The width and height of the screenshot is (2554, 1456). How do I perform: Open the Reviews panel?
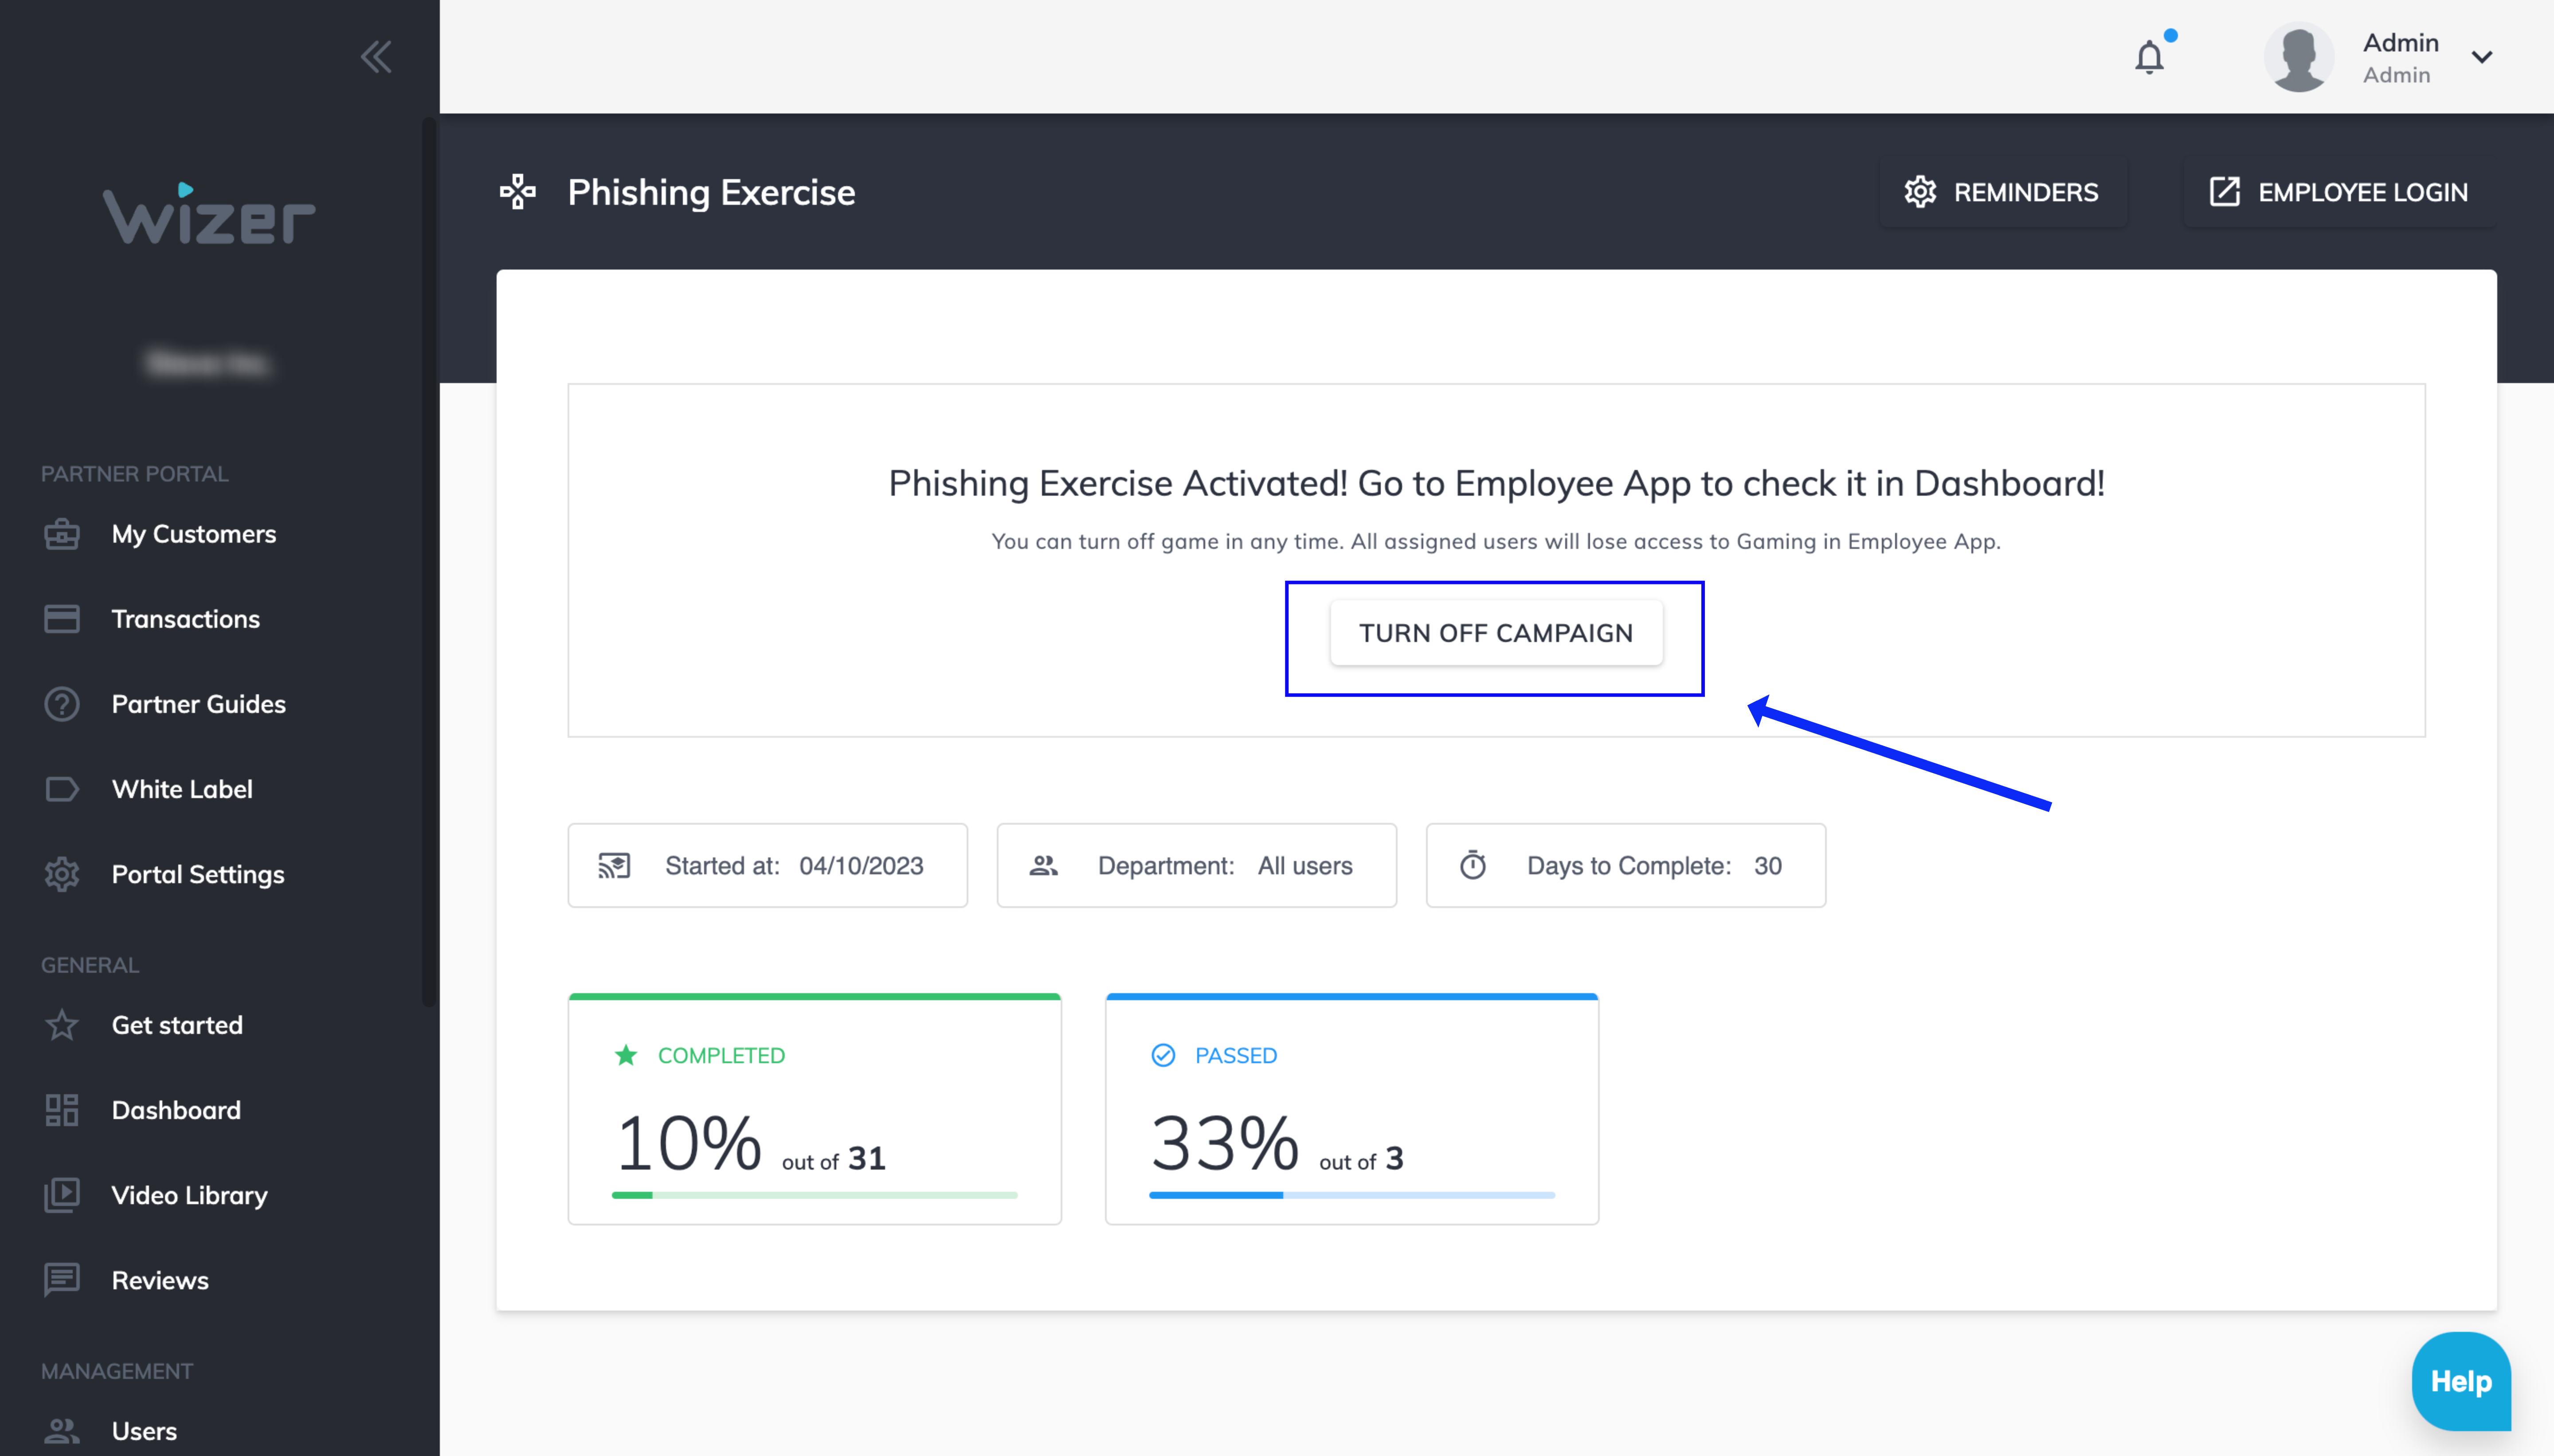(x=160, y=1280)
